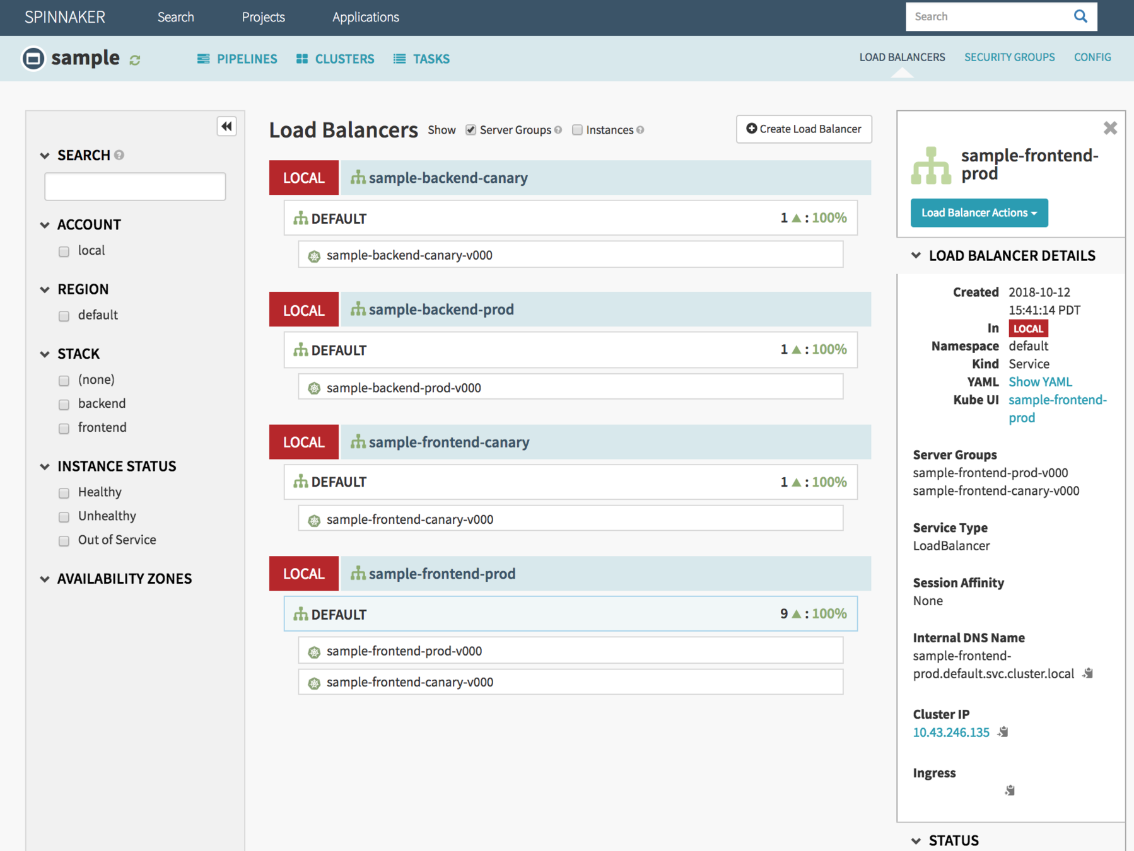Screen dimensions: 1134x851
Task: Open Applications in top navigation
Action: (366, 17)
